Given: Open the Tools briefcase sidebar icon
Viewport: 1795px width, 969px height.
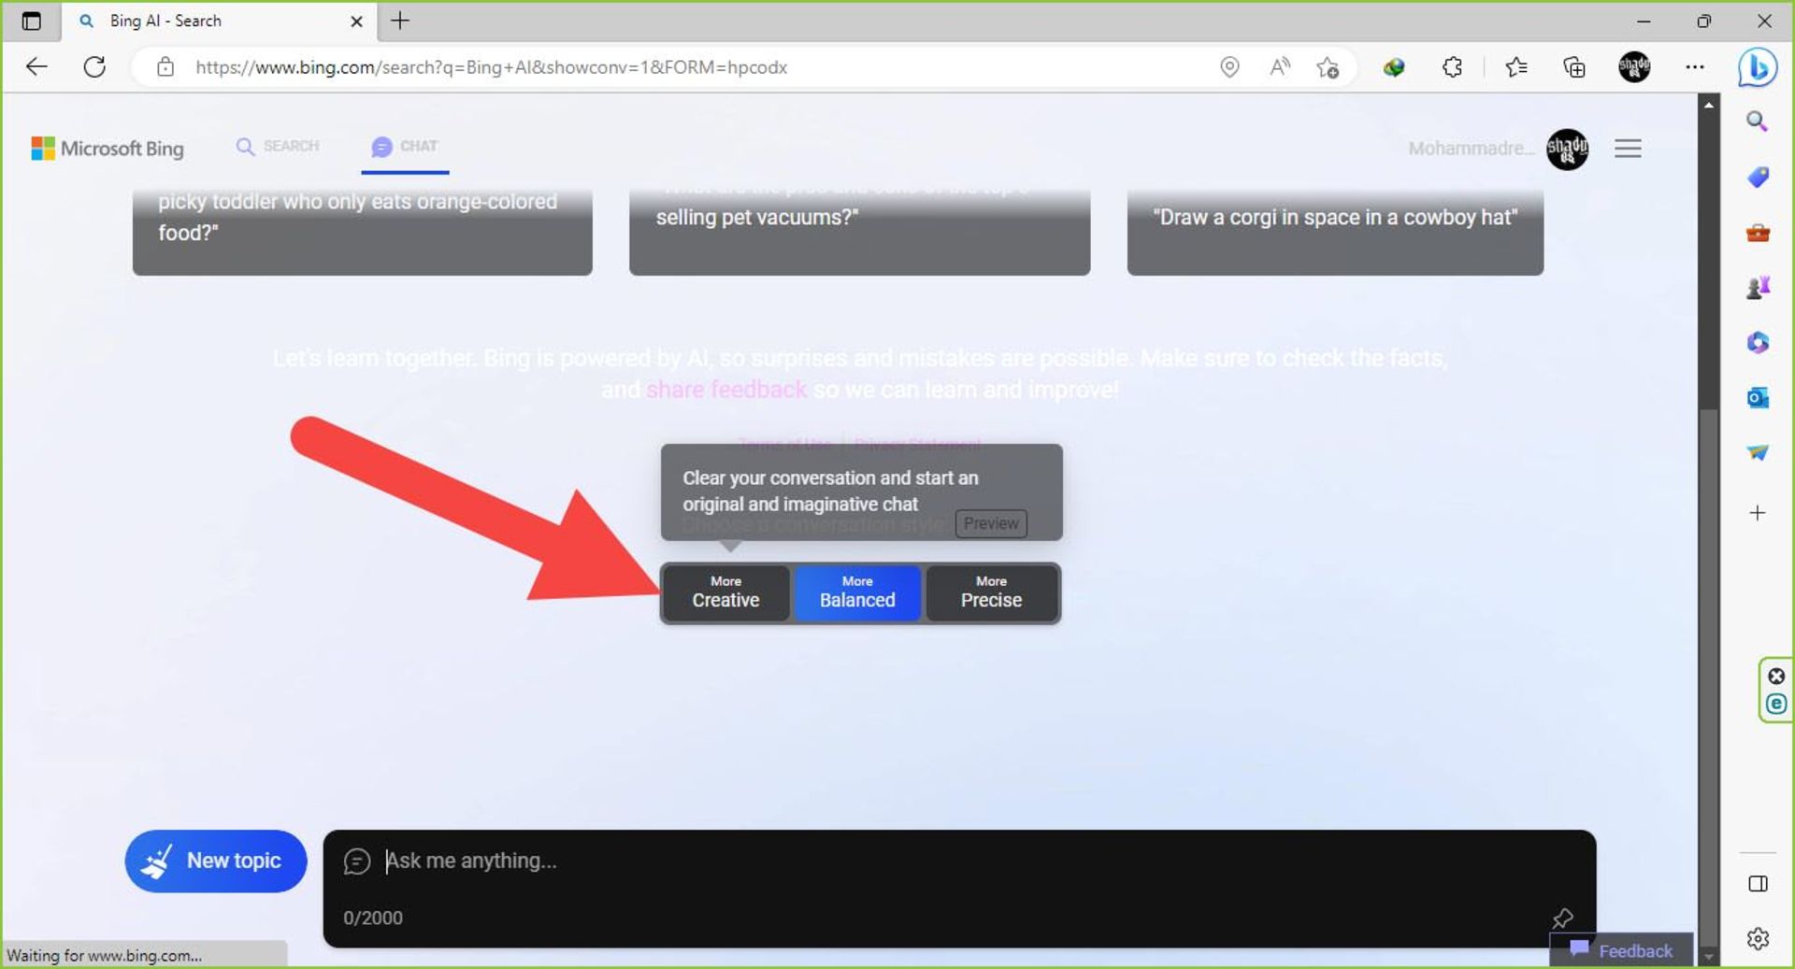Looking at the screenshot, I should click(x=1757, y=233).
